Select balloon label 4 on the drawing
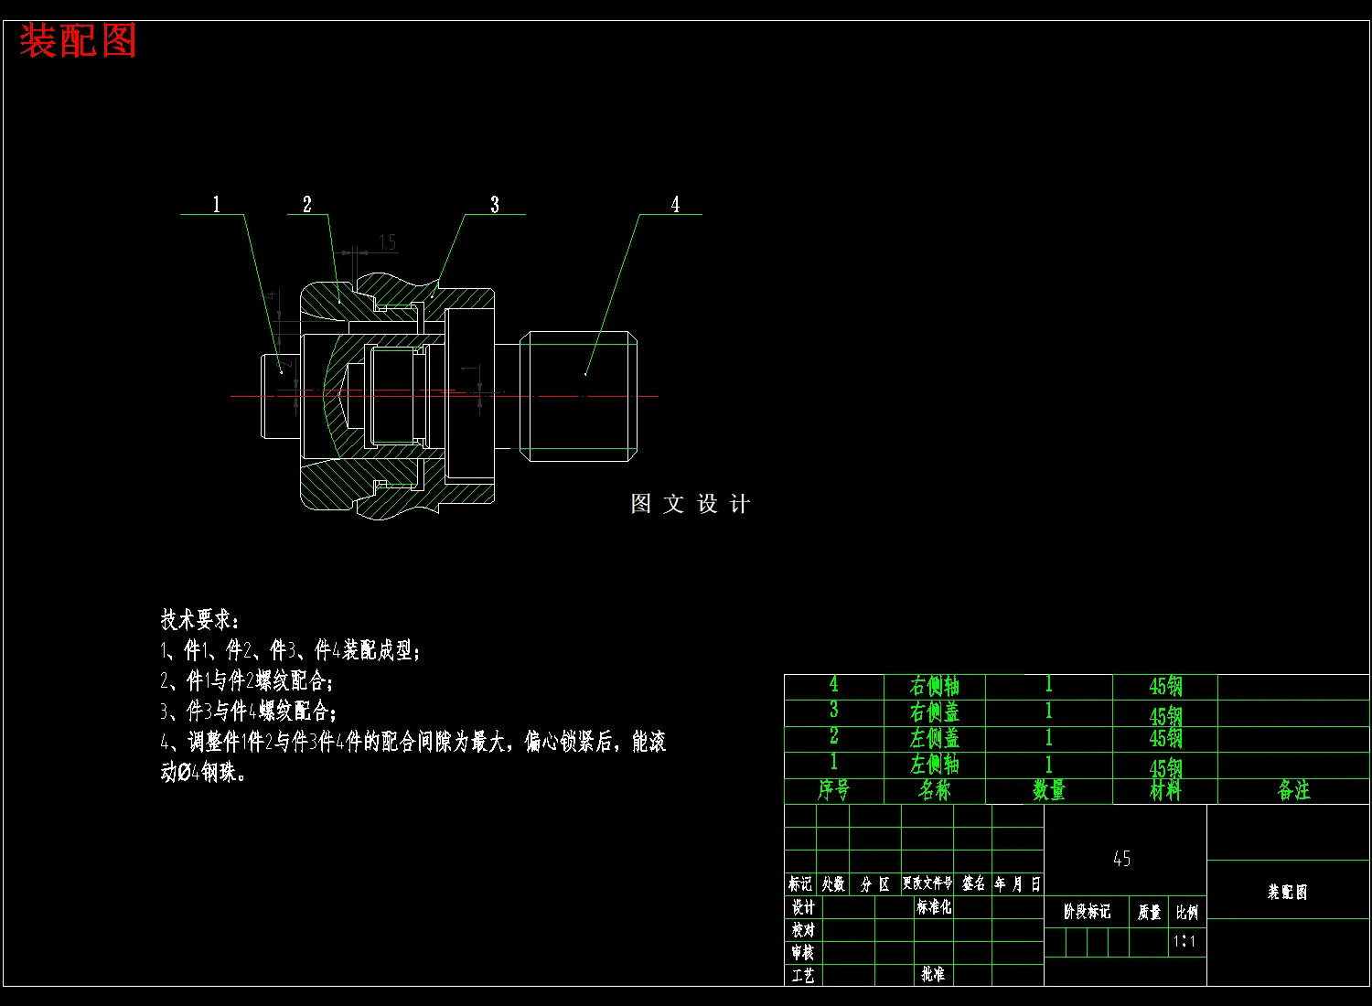Screen dimensions: 1372x1006 click(676, 203)
